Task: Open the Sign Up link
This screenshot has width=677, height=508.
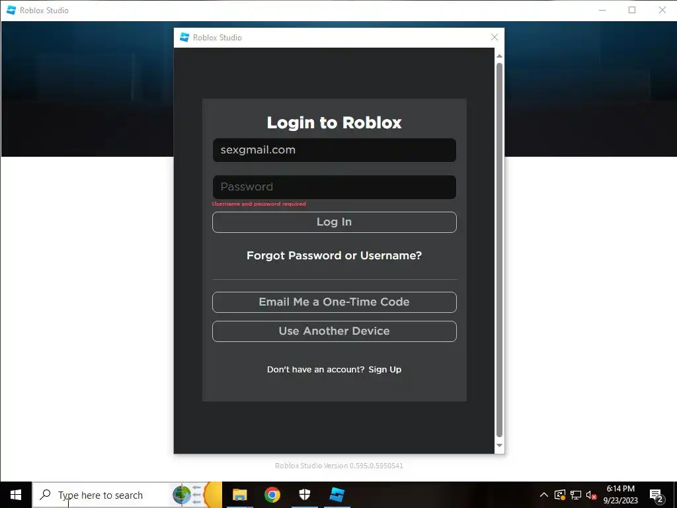Action: [x=385, y=369]
